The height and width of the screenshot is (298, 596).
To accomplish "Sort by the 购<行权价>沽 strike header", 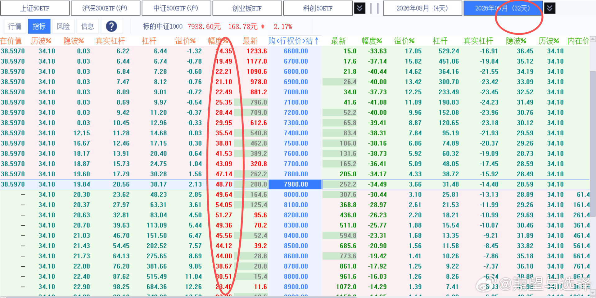I will (x=294, y=41).
